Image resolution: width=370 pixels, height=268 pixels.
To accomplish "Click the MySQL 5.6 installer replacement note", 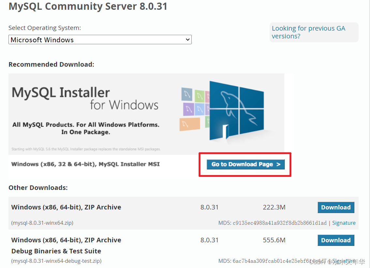I will click(x=86, y=149).
